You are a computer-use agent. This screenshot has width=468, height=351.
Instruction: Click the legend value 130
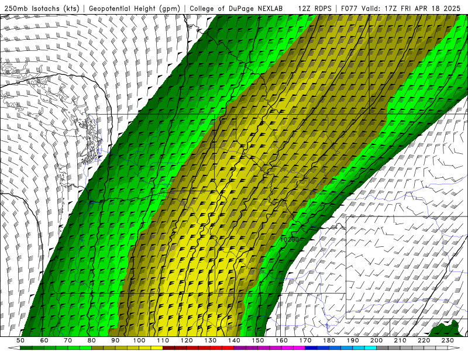pos(211,340)
